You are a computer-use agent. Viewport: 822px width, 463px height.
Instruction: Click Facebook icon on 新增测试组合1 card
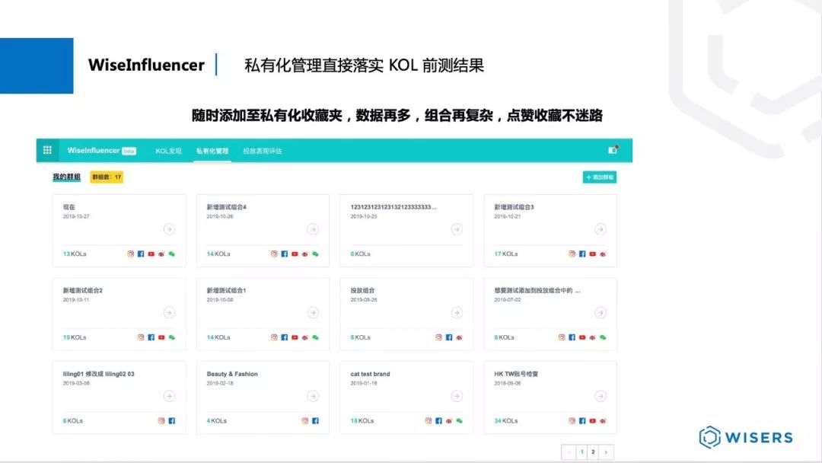point(284,337)
